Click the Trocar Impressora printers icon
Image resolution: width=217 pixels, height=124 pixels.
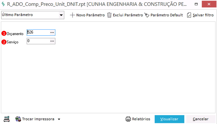[18, 119]
